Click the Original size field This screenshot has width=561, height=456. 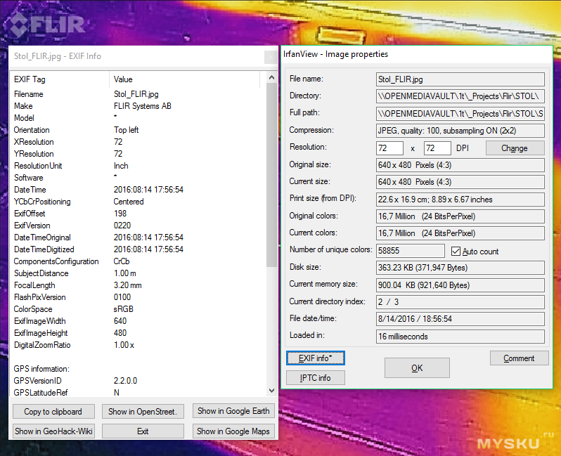pos(460,165)
